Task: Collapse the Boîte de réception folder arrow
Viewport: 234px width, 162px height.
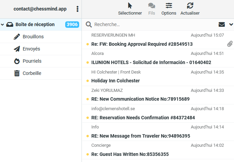Action: click(x=2, y=24)
